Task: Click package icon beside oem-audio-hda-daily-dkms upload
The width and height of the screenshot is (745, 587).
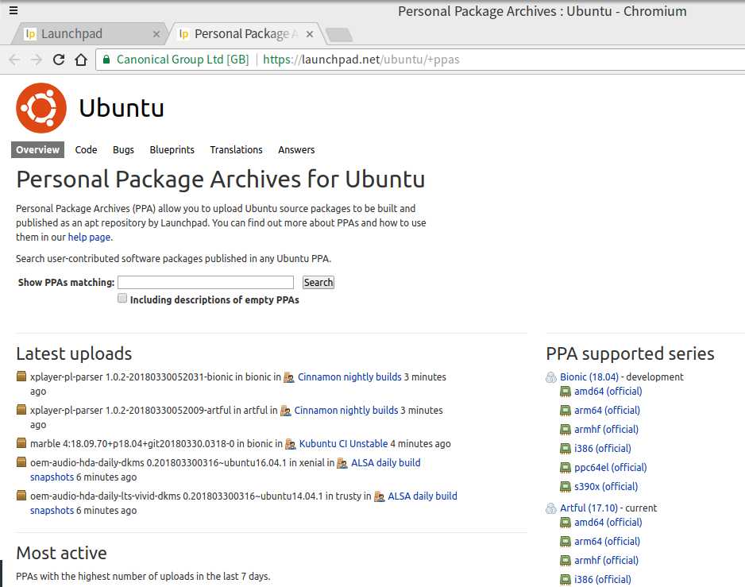Action: coord(21,462)
